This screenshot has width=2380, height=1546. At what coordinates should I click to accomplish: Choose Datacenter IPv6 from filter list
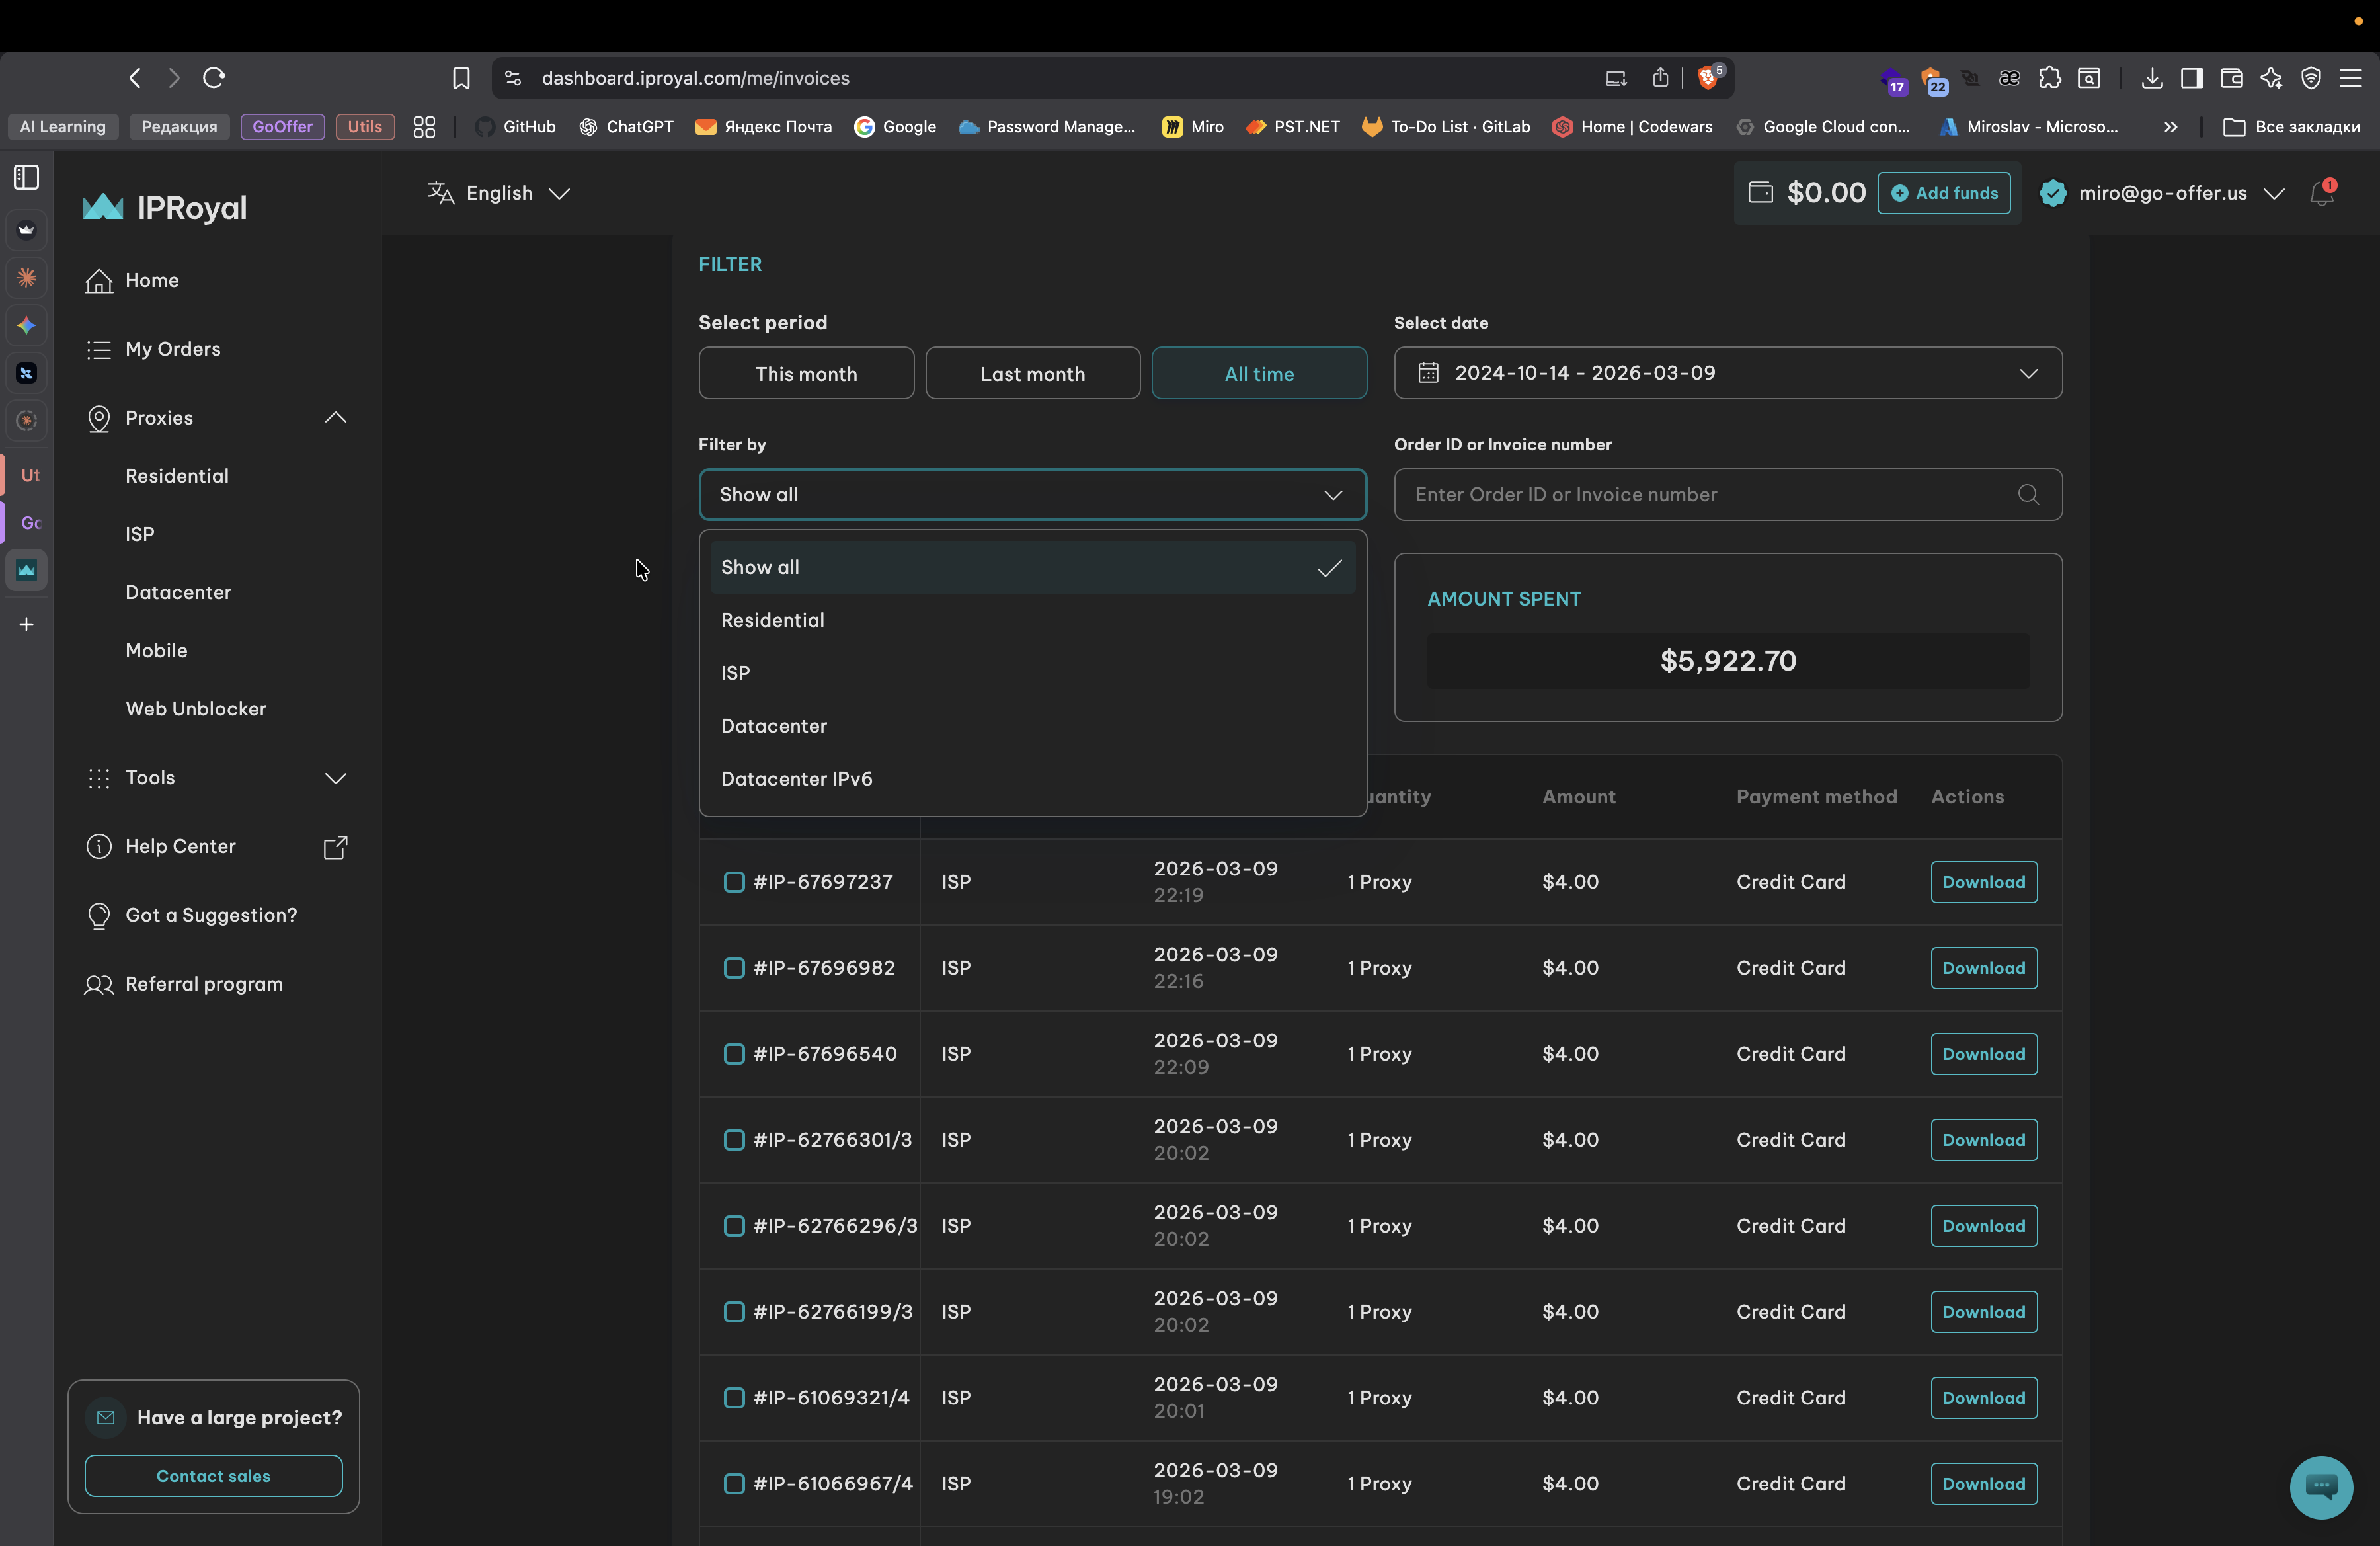point(796,779)
